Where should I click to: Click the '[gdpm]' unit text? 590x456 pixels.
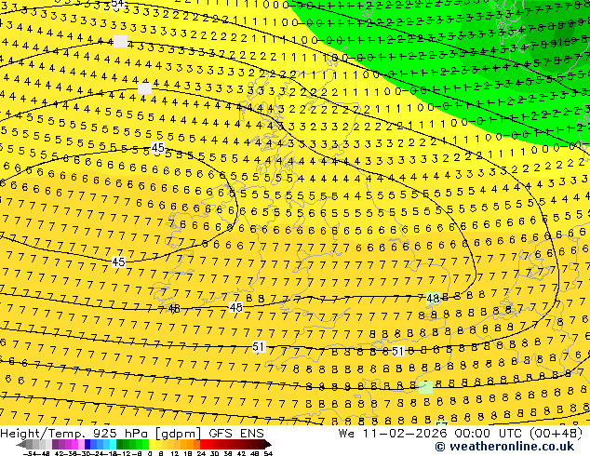pyautogui.click(x=178, y=434)
